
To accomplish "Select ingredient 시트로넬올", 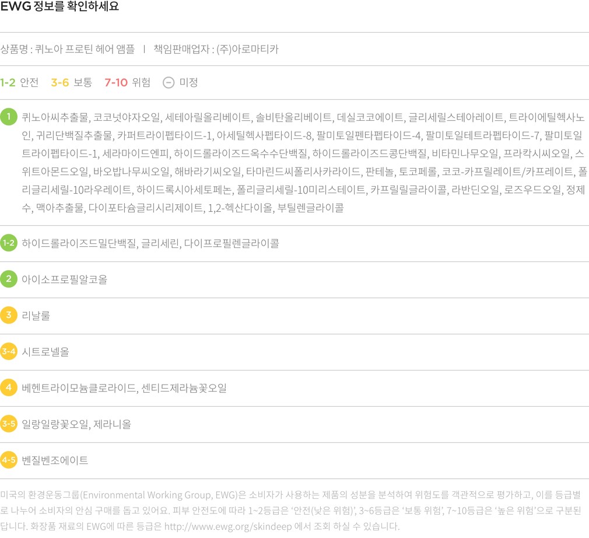I will (45, 352).
